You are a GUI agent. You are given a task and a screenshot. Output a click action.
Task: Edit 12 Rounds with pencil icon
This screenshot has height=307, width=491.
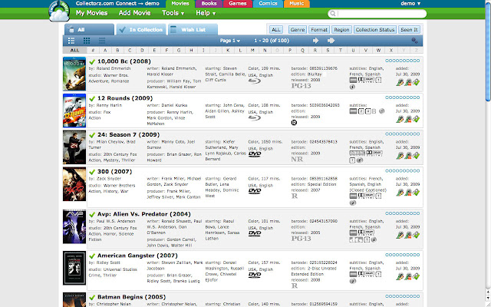click(x=400, y=119)
